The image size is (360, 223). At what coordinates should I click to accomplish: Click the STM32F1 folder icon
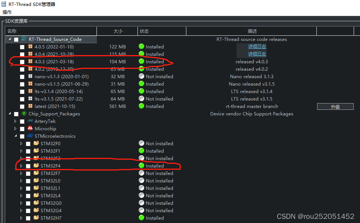(36, 150)
